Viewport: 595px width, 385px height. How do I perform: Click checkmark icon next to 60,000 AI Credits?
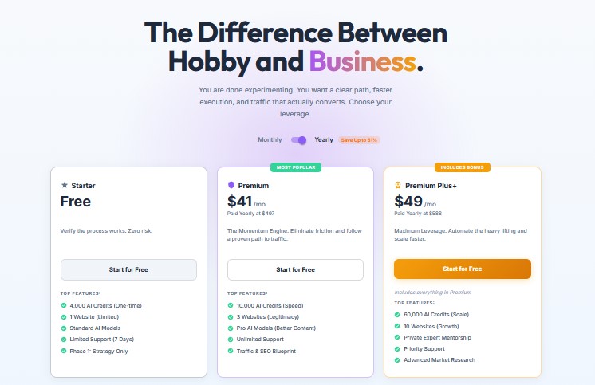tap(397, 314)
